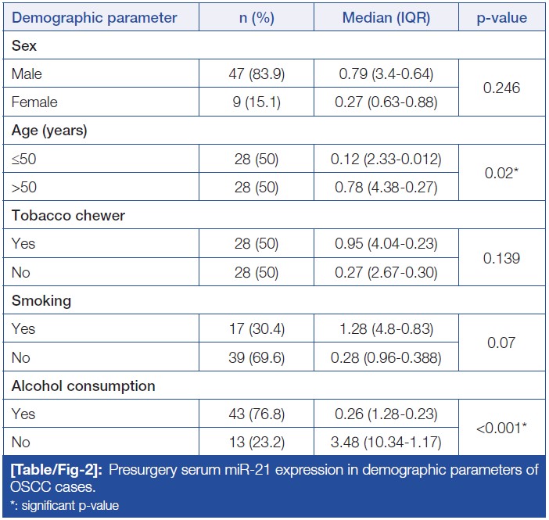549x520 pixels.
Task: Select the 0.246 p-value cell
Action: pyautogui.click(x=501, y=88)
